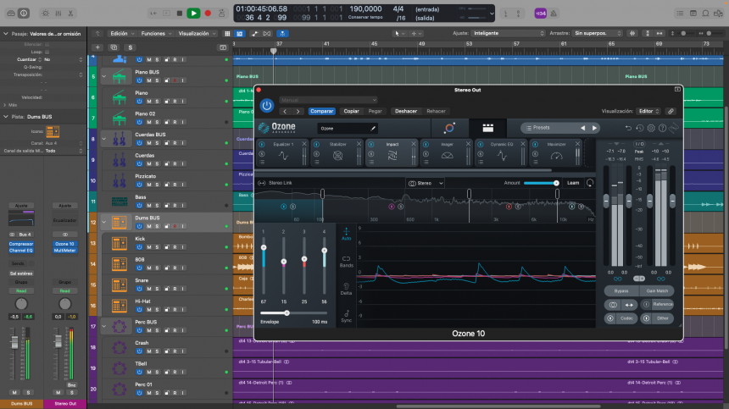Open Ozone undo history clock
Image resolution: width=729 pixels, height=409 pixels.
640,128
